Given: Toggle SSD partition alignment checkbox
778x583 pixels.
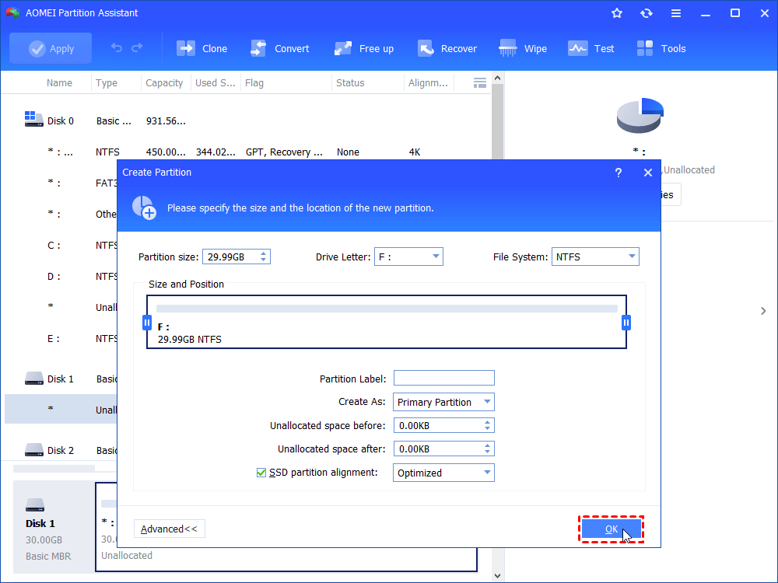Looking at the screenshot, I should point(261,473).
